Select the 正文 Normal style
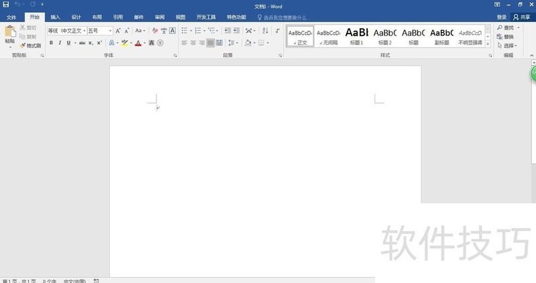The height and width of the screenshot is (283, 536). pyautogui.click(x=299, y=37)
